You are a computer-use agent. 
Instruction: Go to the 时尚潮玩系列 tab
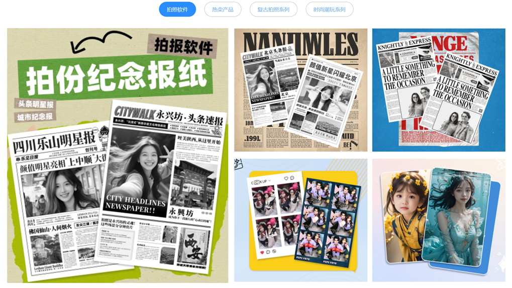coord(329,10)
